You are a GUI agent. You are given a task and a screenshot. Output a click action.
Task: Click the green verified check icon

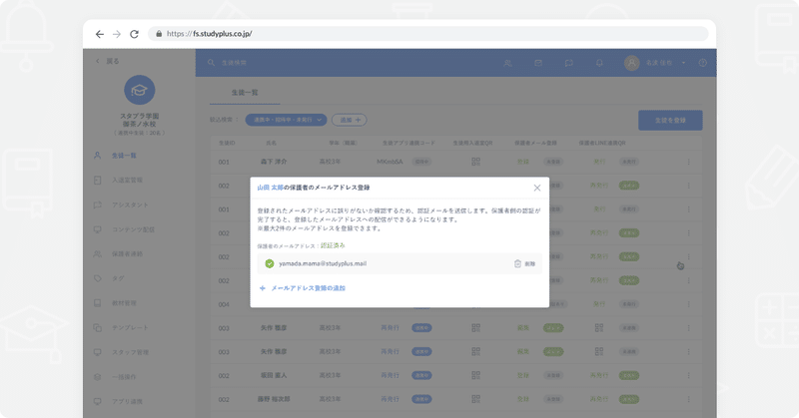(x=270, y=263)
